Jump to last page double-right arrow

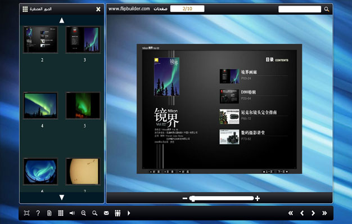[x=324, y=213]
